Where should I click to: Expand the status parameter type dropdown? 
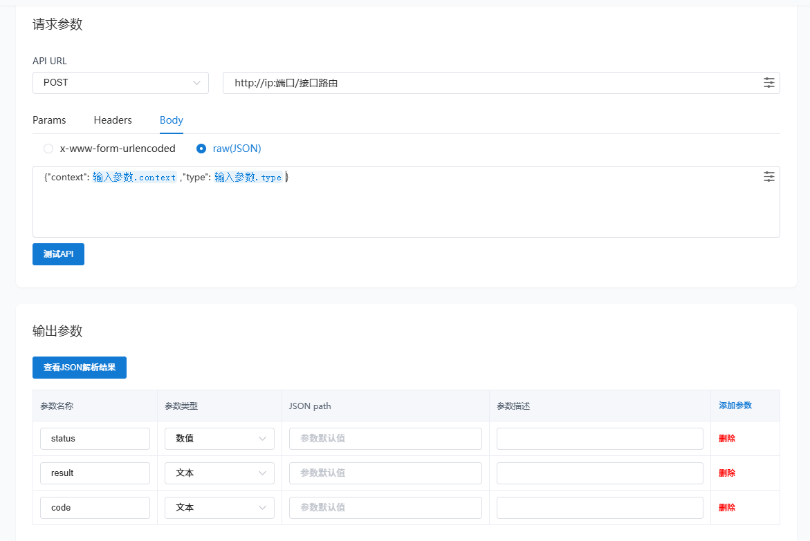click(219, 439)
